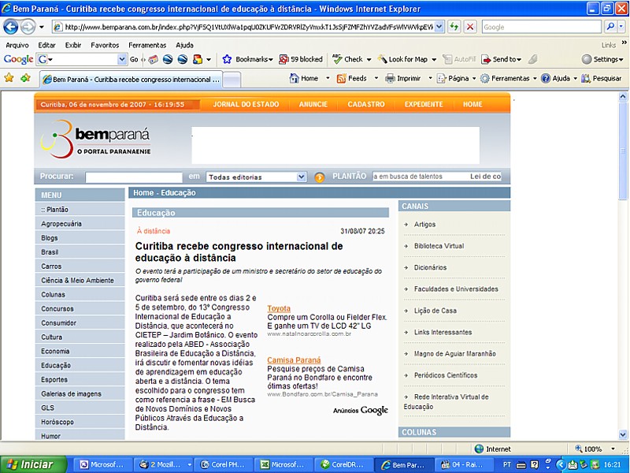Click the Google toolbar 59 blocked popup button
Image resolution: width=630 pixels, height=473 pixels.
click(300, 59)
